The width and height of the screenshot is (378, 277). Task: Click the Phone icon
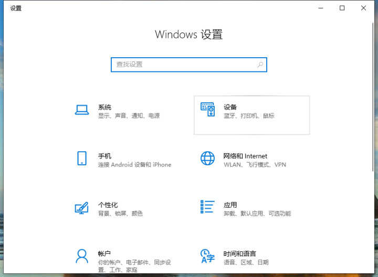[x=81, y=158]
